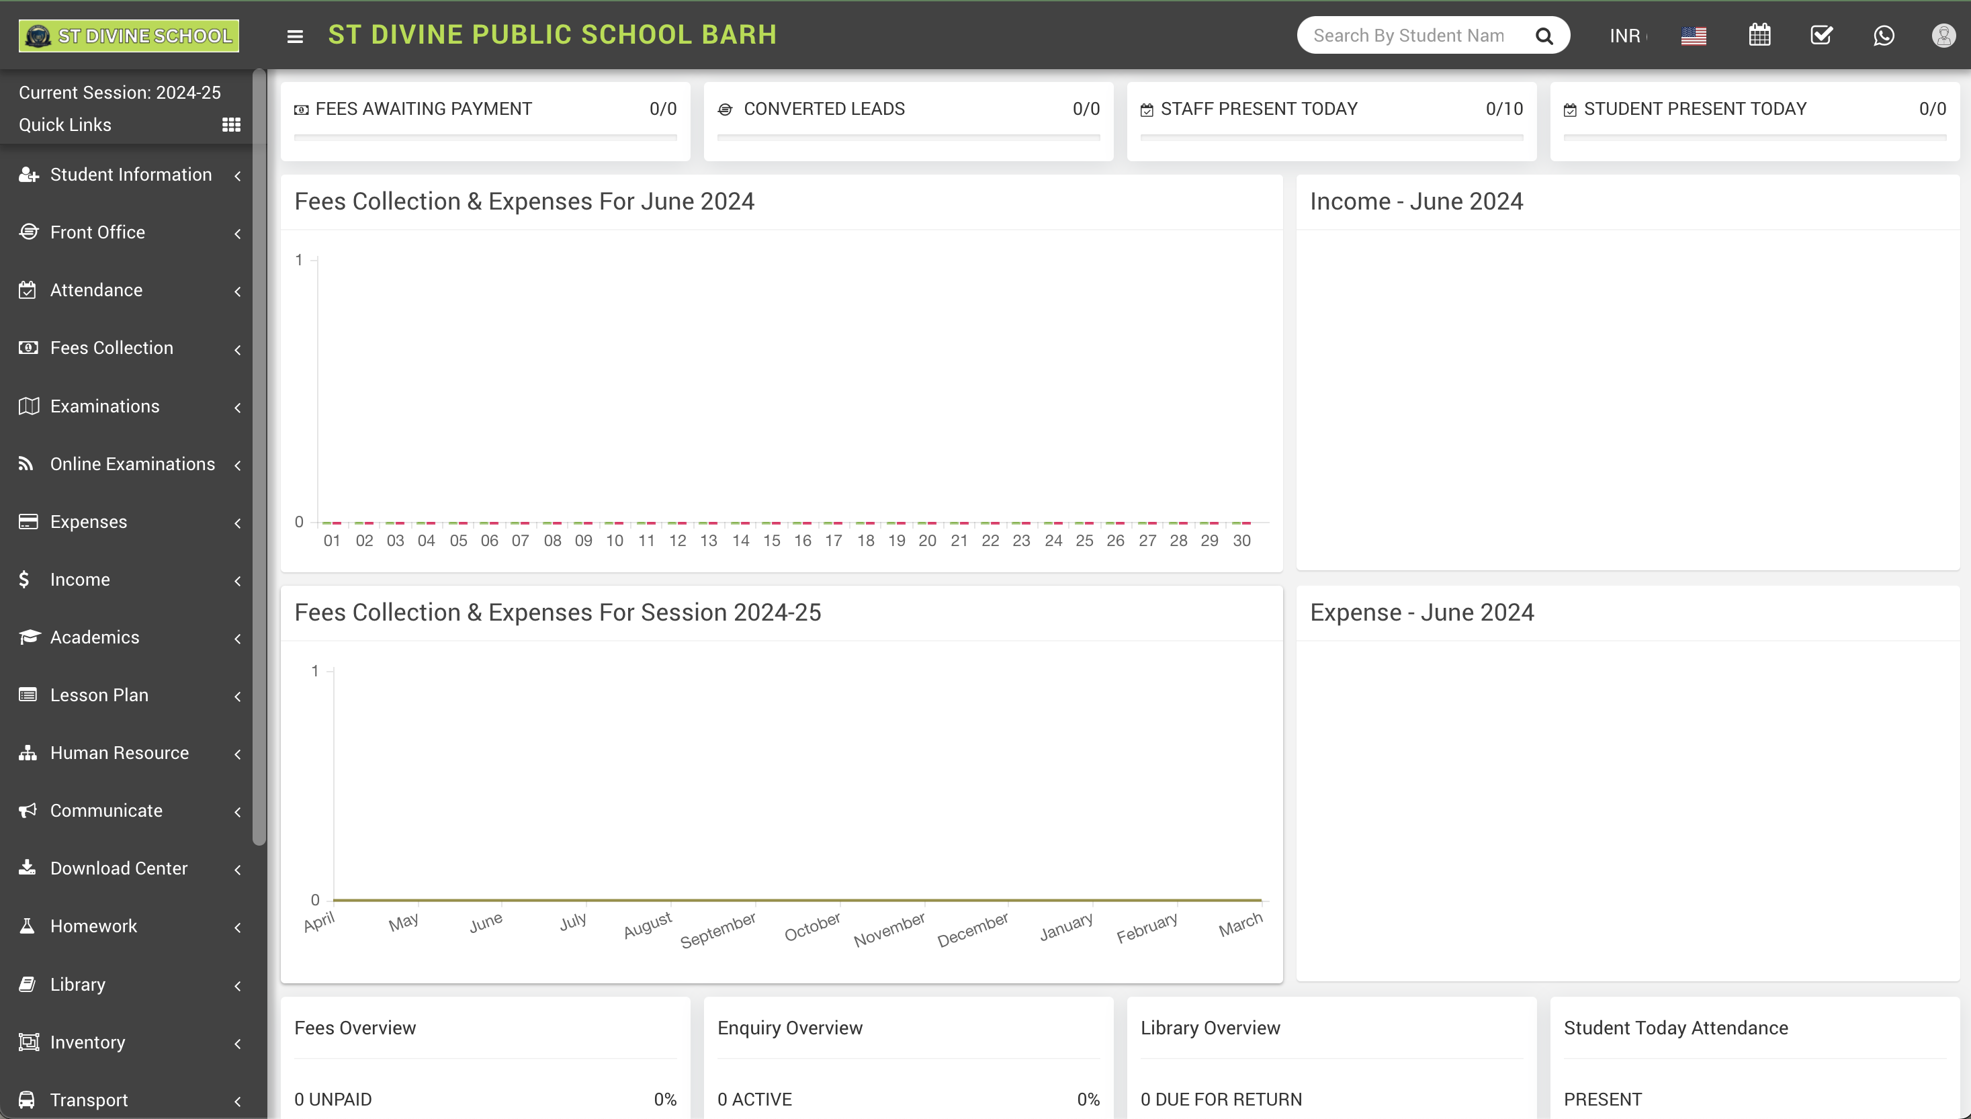
Task: Click the ST Divine School logo
Action: (128, 36)
